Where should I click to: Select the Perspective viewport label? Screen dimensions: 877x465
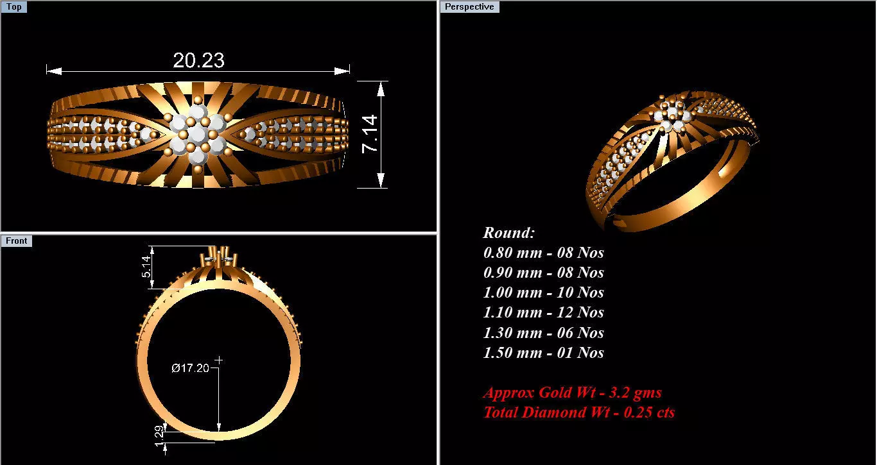470,6
